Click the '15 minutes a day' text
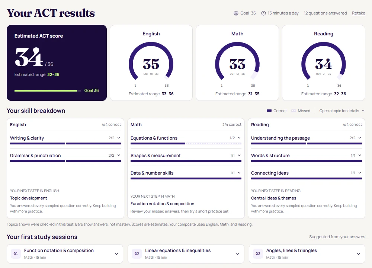This screenshot has height=268, width=372. point(283,13)
